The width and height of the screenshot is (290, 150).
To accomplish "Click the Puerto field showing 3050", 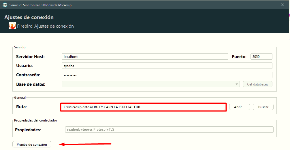I will (x=261, y=56).
